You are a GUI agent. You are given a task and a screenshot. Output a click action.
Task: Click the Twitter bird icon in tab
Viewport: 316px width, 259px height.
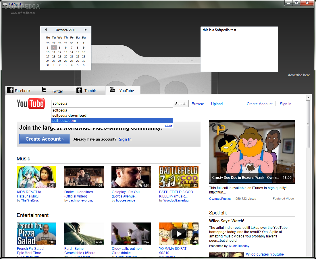click(44, 90)
